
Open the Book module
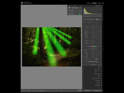(x=103, y=3)
